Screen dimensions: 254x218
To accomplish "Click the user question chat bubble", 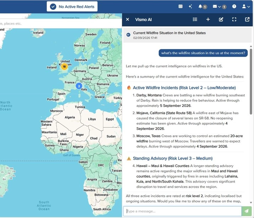I will point(203,53).
